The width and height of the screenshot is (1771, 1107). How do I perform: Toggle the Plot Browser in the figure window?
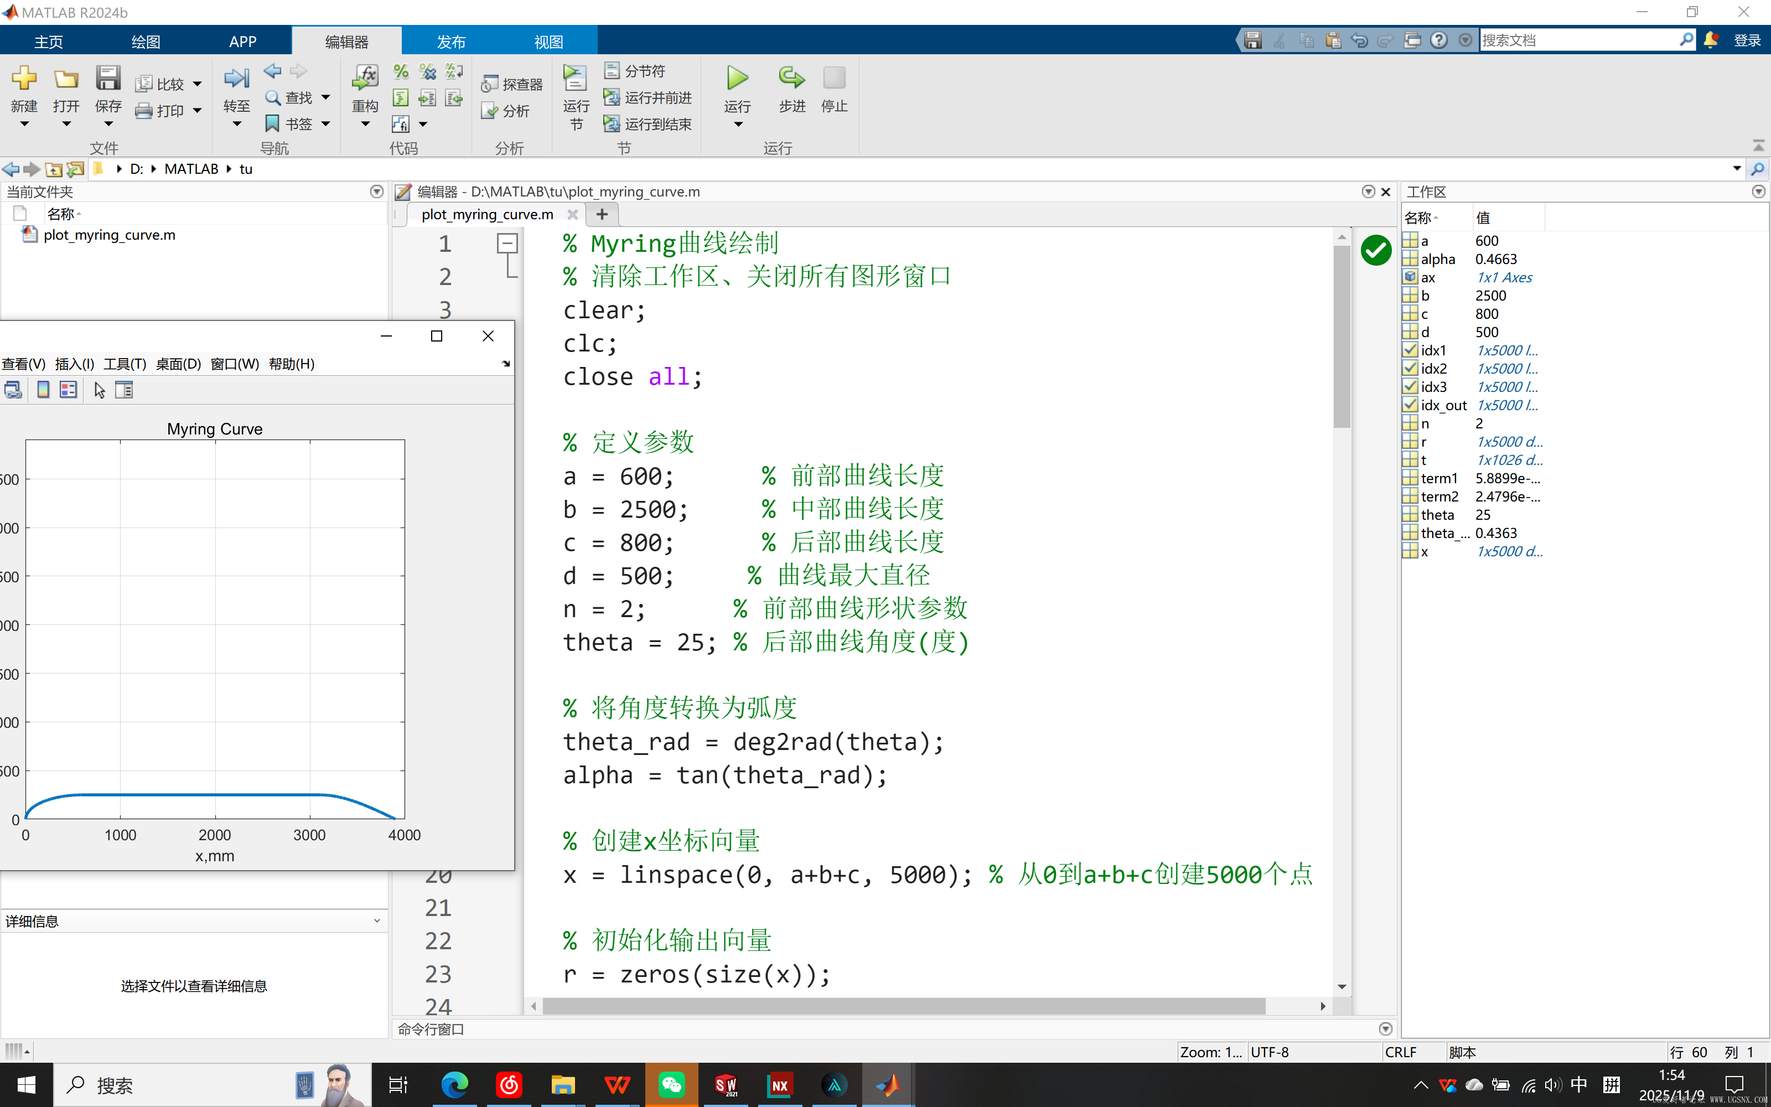coord(68,390)
